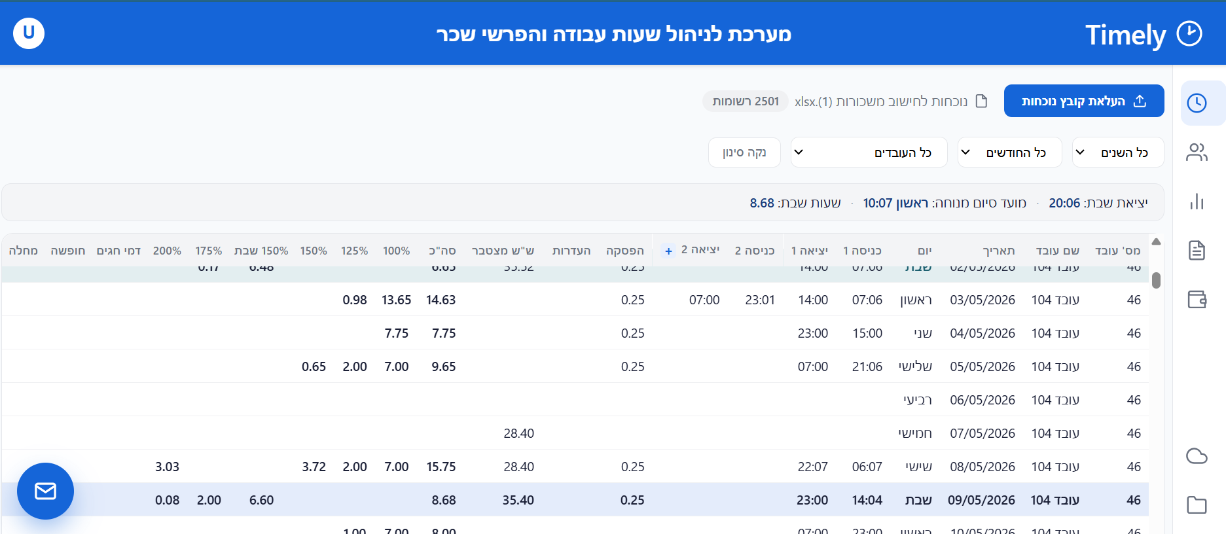
Task: Click the upload attendance file button
Action: click(1084, 101)
